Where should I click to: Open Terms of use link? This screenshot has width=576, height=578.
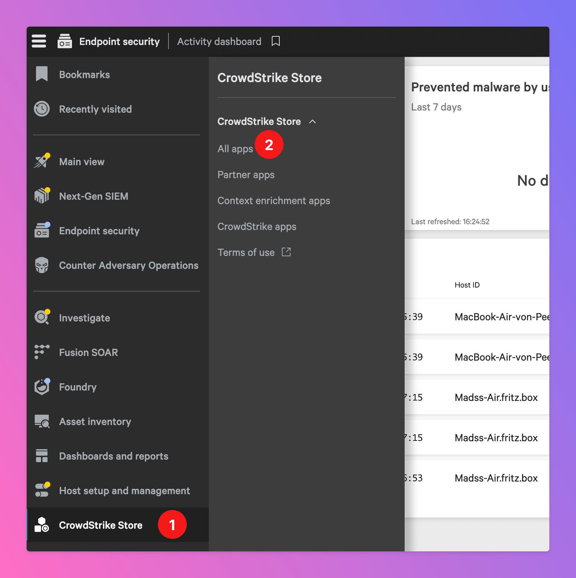[x=246, y=252]
